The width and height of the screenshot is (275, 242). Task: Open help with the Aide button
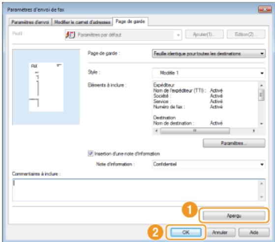(x=254, y=232)
